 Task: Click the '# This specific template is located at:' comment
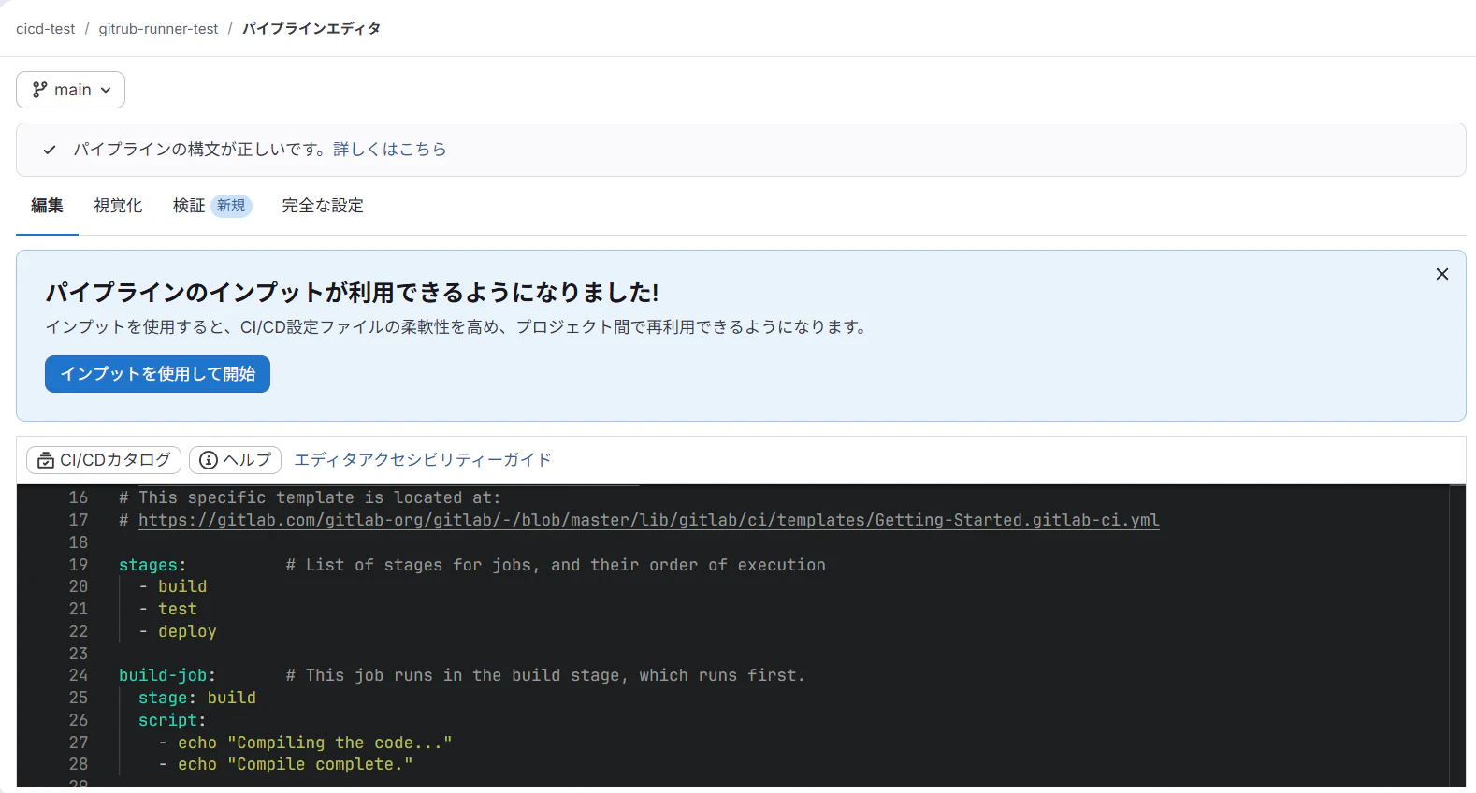click(x=310, y=497)
